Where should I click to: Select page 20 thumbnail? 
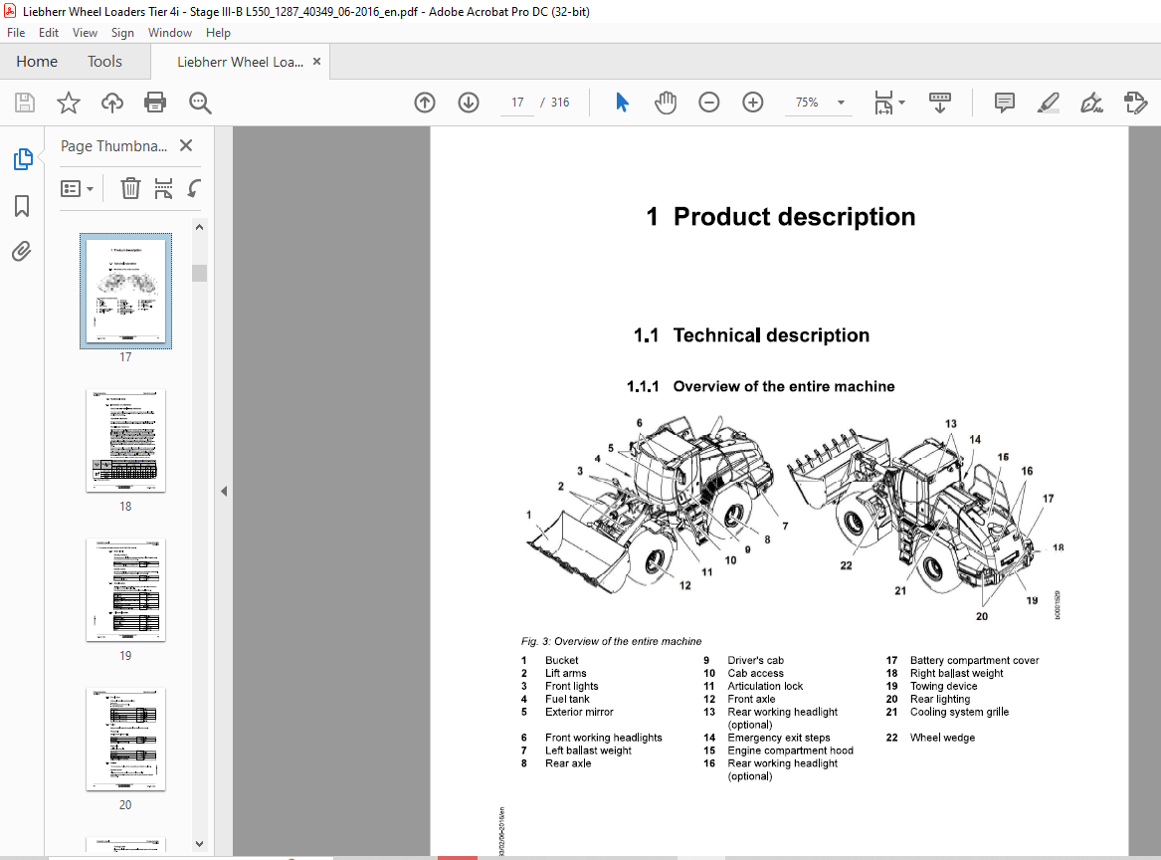(x=126, y=740)
